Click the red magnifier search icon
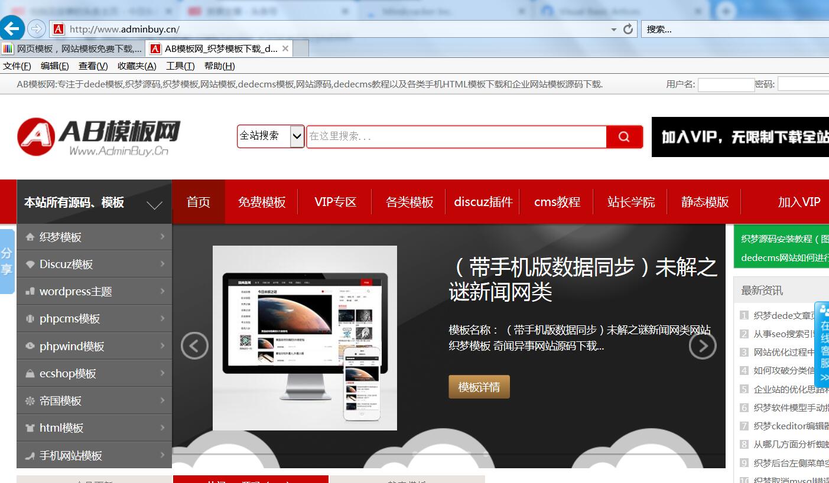Image resolution: width=829 pixels, height=483 pixels. tap(625, 136)
